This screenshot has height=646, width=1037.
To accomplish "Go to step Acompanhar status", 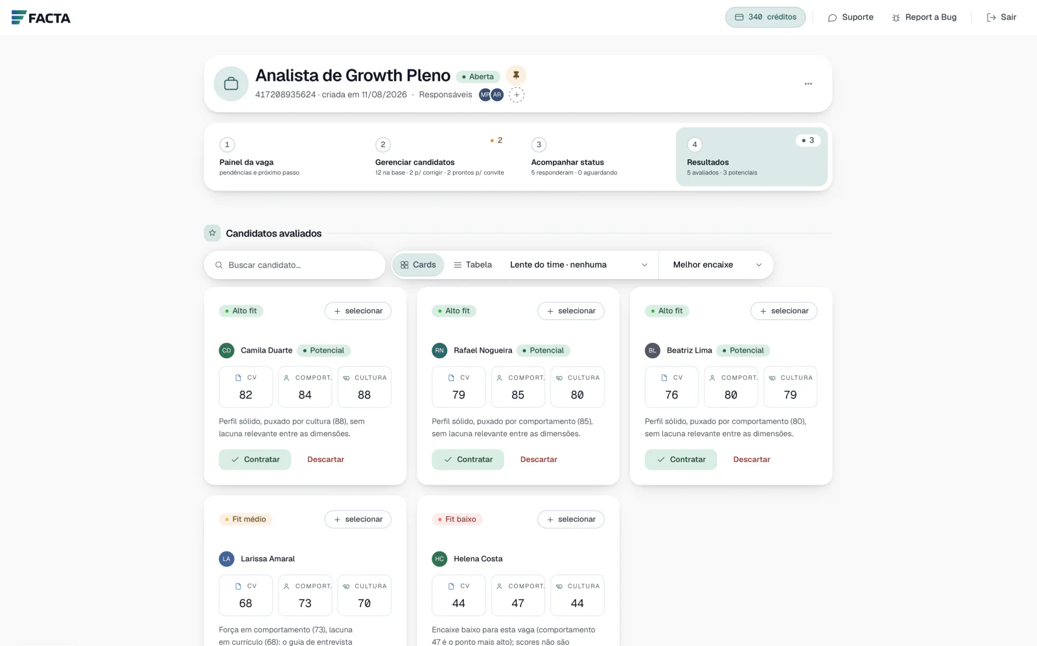I will 596,157.
